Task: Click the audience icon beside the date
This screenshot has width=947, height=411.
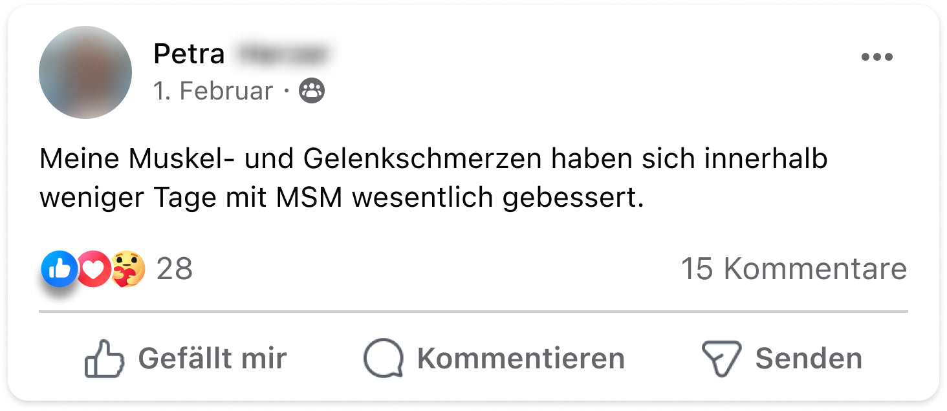Action: pyautogui.click(x=312, y=91)
